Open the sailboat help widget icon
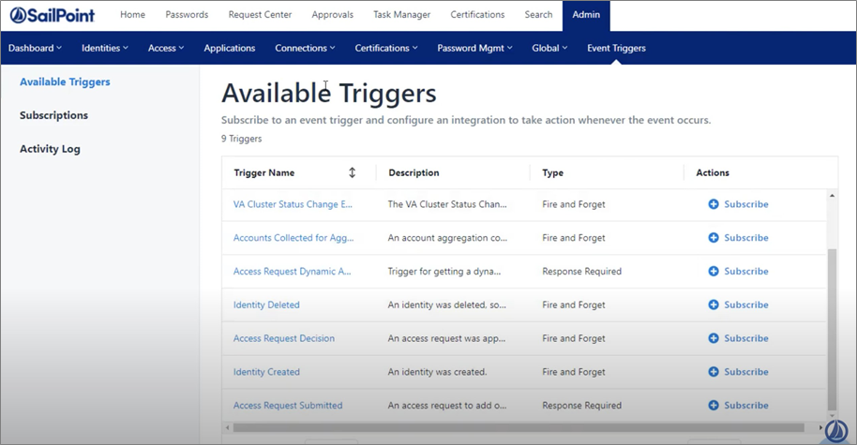Screen dimensions: 857x445 tap(835, 431)
